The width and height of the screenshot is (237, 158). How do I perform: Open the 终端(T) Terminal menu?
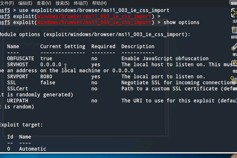point(81,3)
